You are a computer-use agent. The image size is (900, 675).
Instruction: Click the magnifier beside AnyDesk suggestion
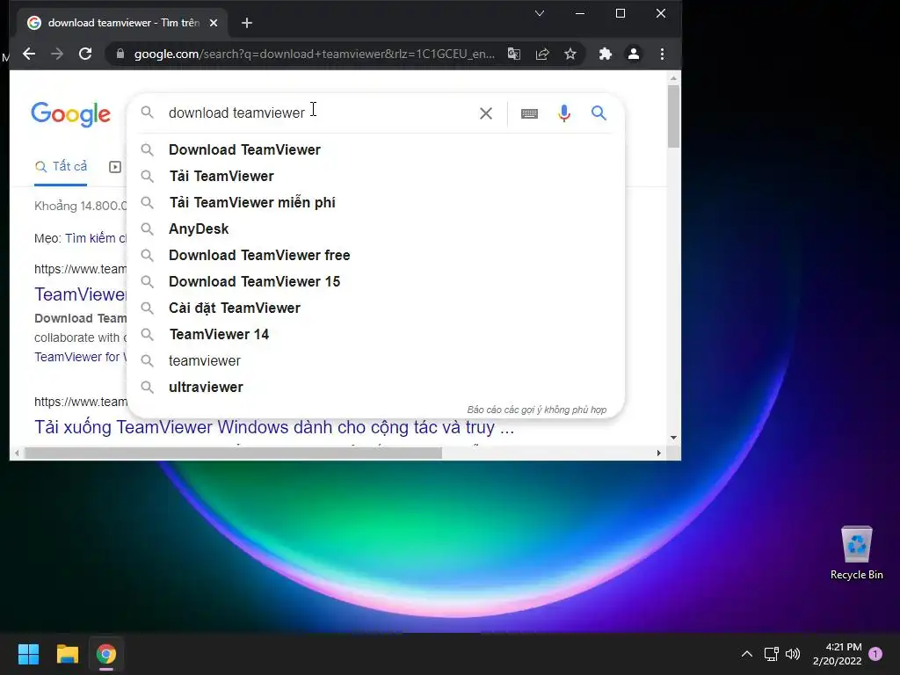148,229
